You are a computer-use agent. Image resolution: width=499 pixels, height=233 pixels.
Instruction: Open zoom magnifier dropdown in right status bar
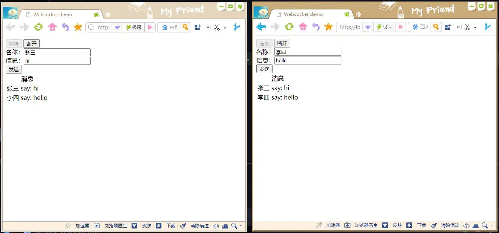click(491, 225)
